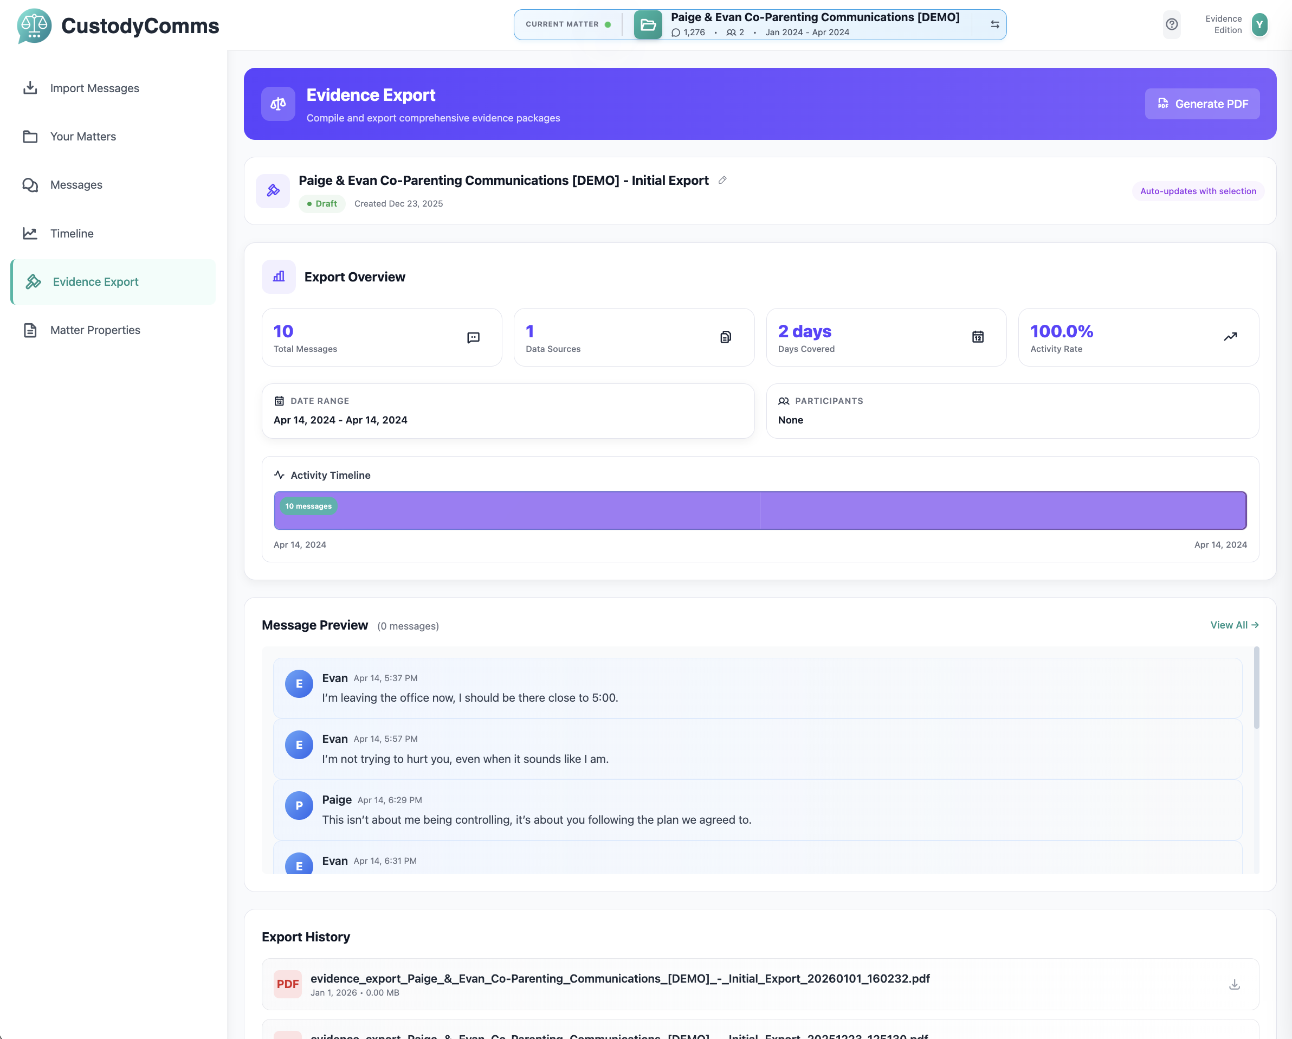Click the bar chart icon beside Export Overview
The width and height of the screenshot is (1292, 1039).
point(278,277)
